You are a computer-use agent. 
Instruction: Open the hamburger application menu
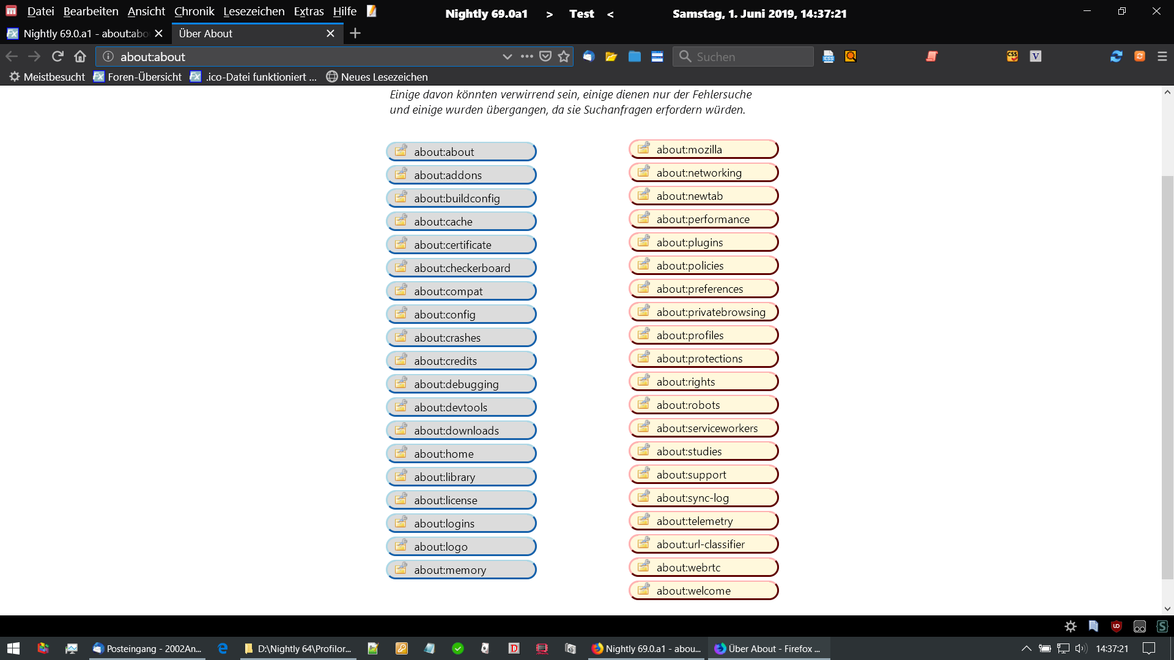click(x=1162, y=56)
